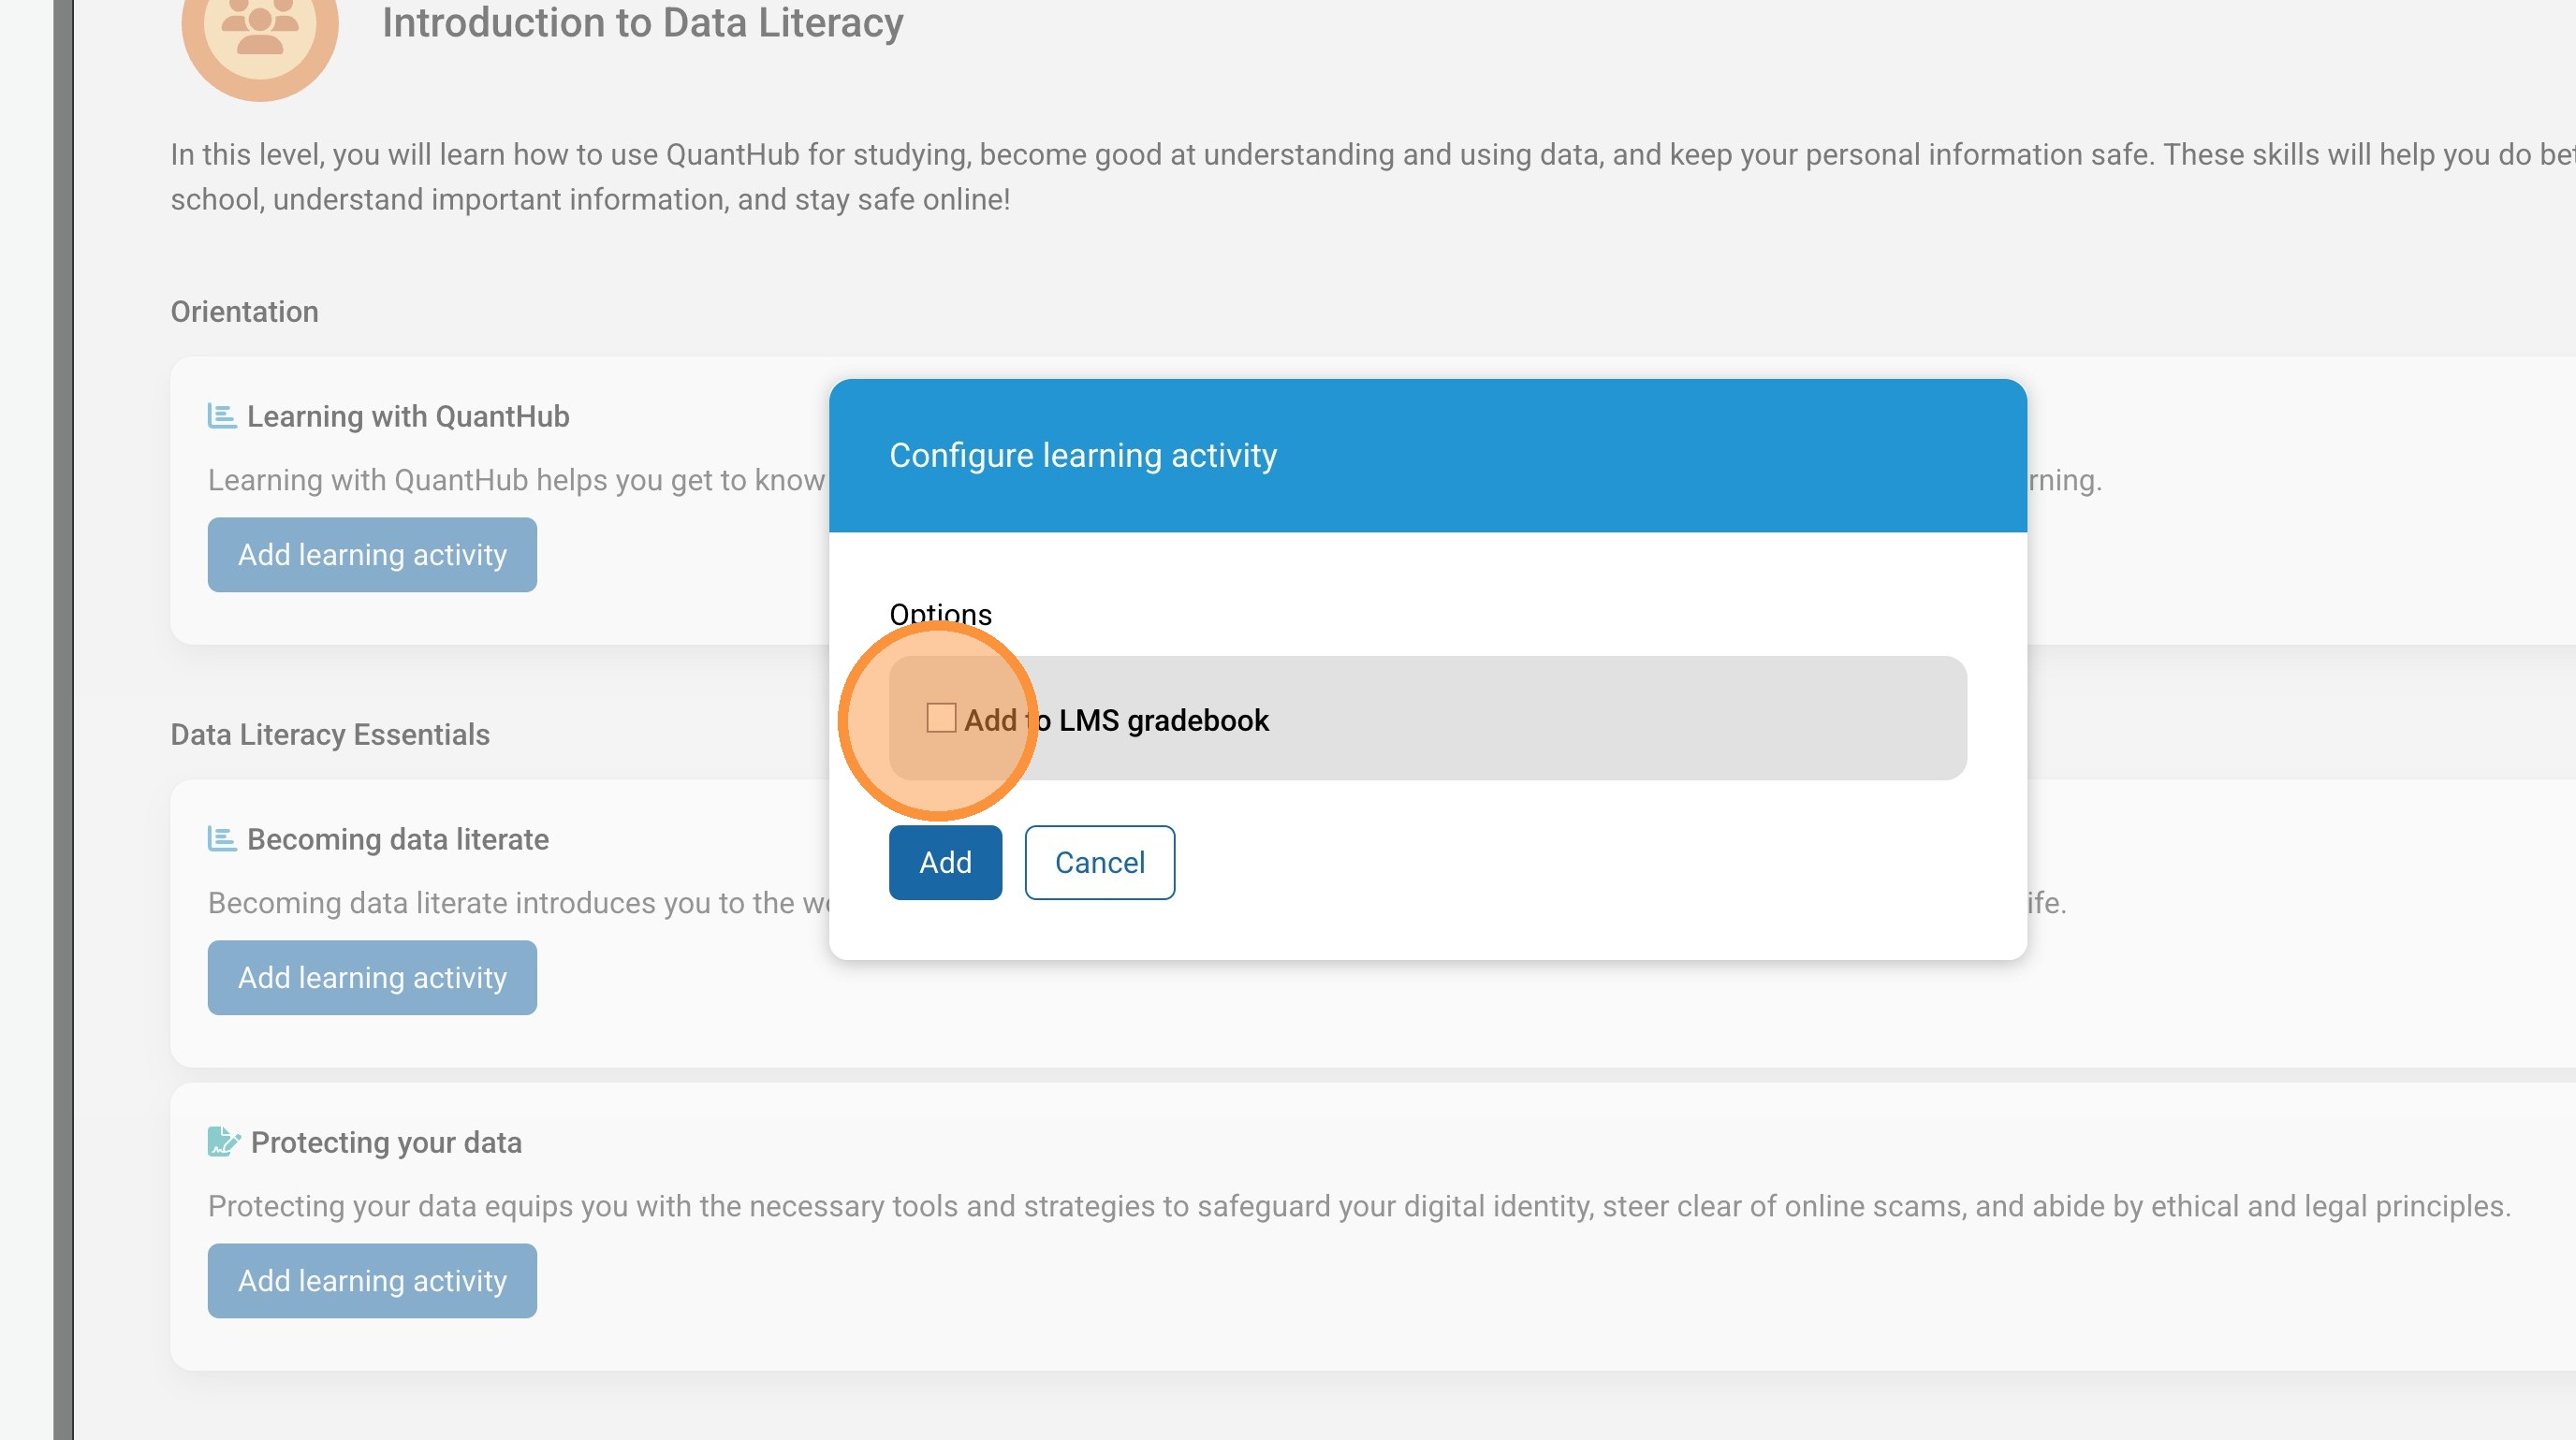Select the Orientation section heading
Image resolution: width=2576 pixels, height=1440 pixels.
coord(244,312)
